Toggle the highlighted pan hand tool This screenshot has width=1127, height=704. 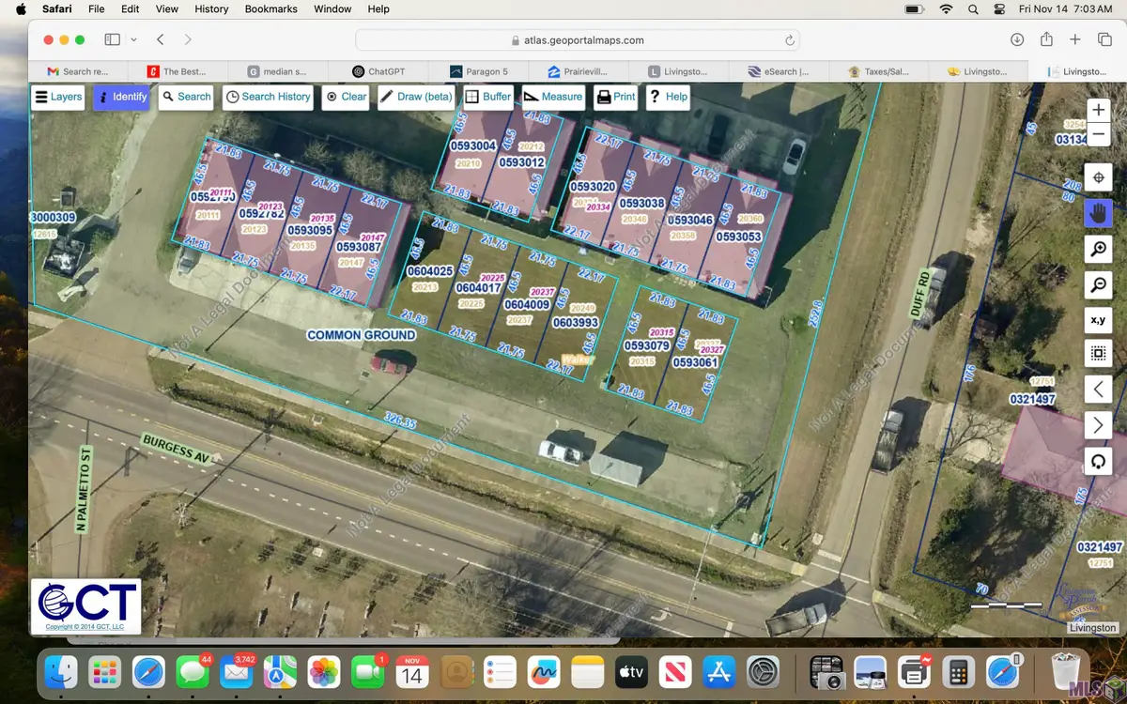[x=1098, y=212]
